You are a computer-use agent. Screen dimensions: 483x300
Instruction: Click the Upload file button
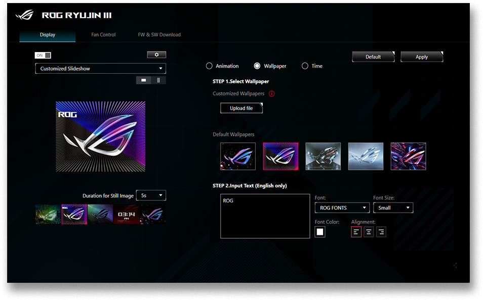coord(241,108)
